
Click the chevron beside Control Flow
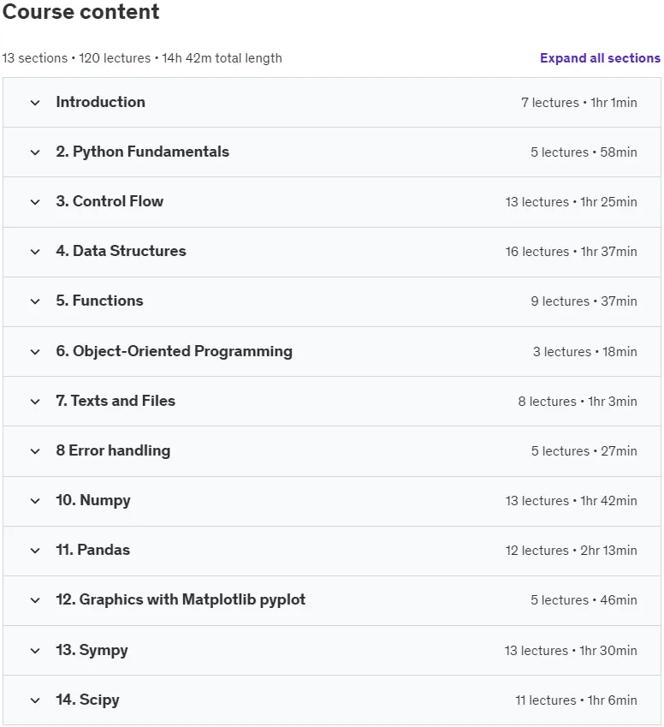click(x=35, y=202)
